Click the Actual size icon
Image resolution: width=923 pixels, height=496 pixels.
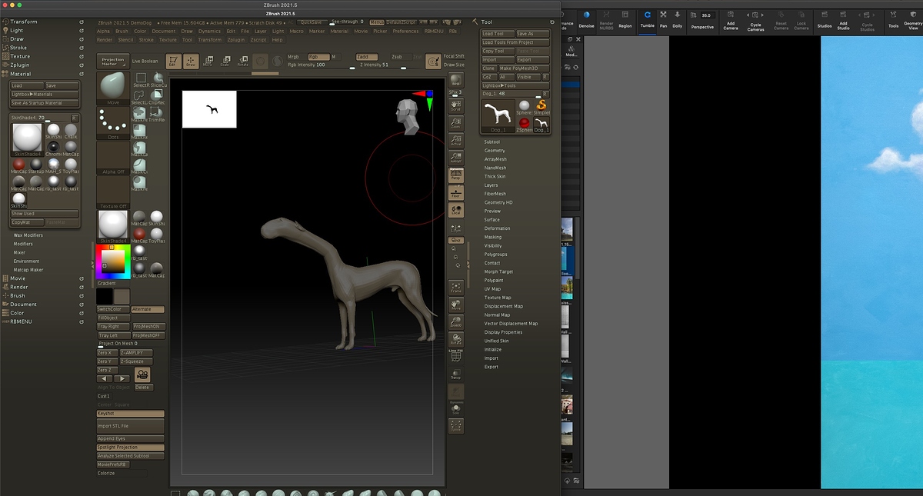click(455, 139)
